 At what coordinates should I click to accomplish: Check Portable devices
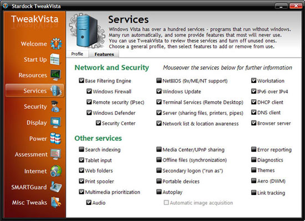[x=159, y=181]
